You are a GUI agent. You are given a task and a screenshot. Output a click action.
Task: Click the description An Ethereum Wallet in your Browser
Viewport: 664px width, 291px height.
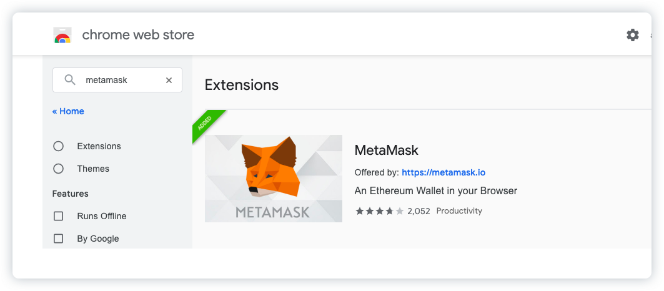coord(436,190)
